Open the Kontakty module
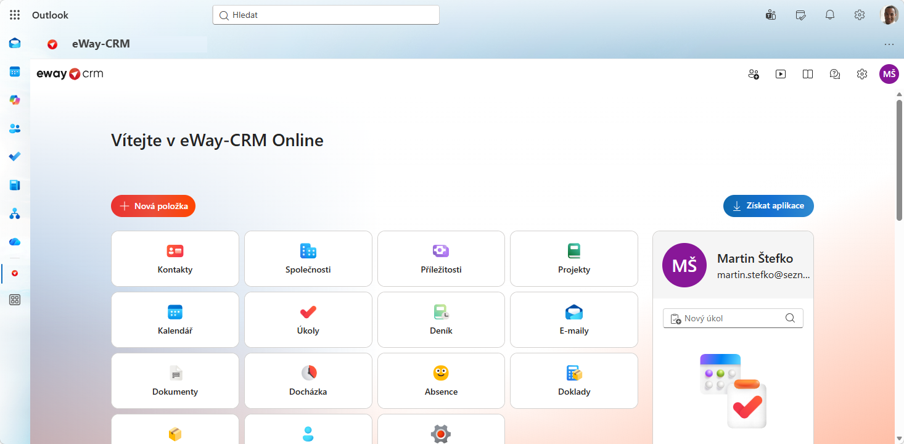Viewport: 904px width, 444px height. click(175, 259)
